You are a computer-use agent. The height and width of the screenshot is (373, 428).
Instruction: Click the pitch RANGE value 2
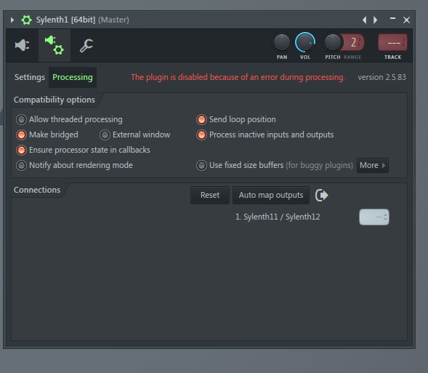pyautogui.click(x=353, y=43)
